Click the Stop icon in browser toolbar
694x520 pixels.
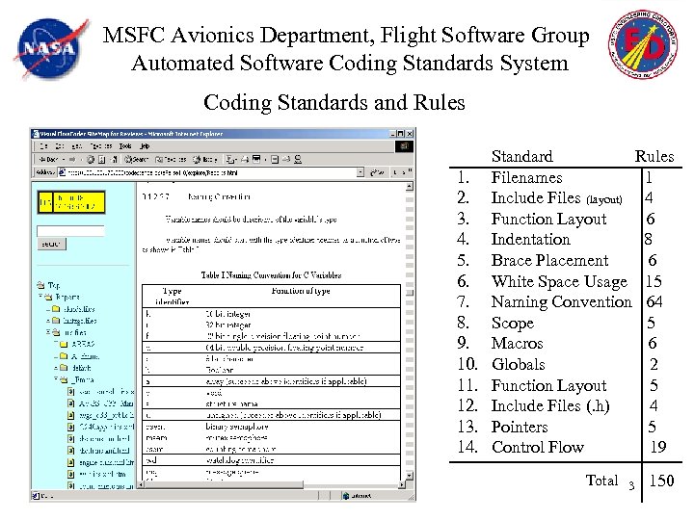91,159
